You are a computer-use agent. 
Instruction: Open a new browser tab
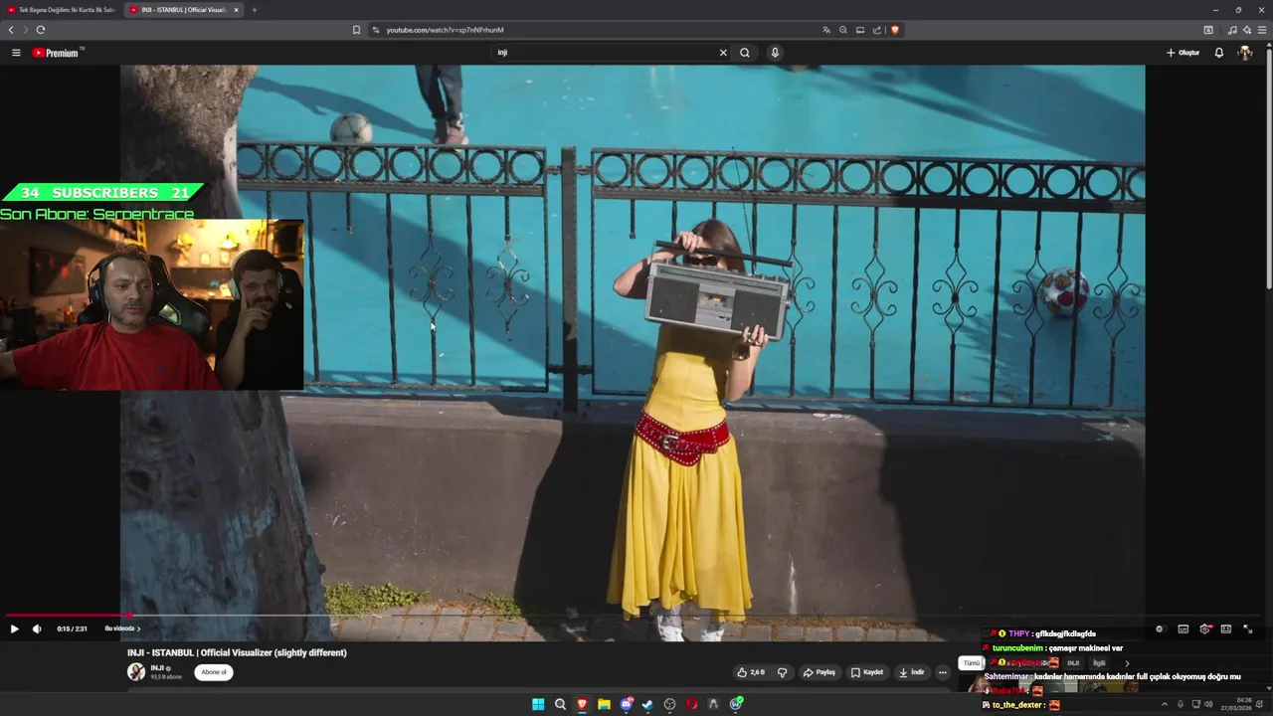[x=255, y=10]
